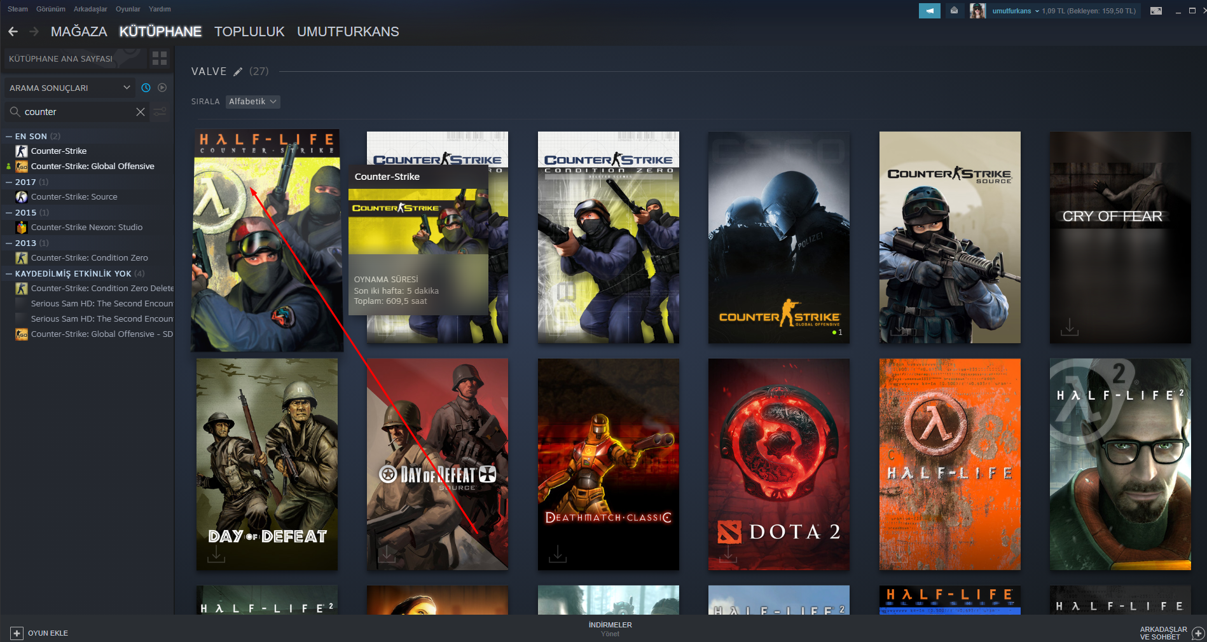The width and height of the screenshot is (1207, 642).
Task: Open friends and chat plus icon
Action: click(1198, 633)
